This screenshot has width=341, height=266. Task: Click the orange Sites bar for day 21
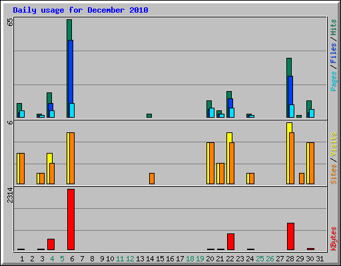pos(222,174)
